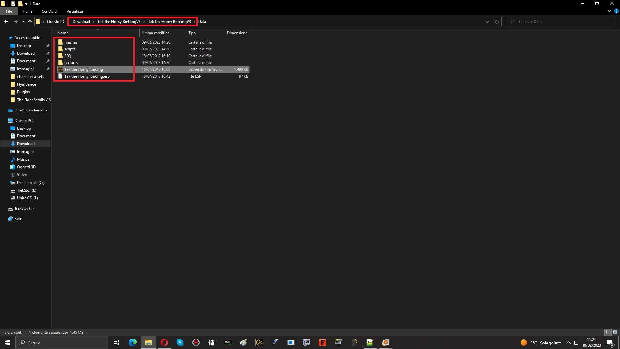Open Explorer help question mark icon
Image resolution: width=620 pixels, height=349 pixels.
point(616,11)
